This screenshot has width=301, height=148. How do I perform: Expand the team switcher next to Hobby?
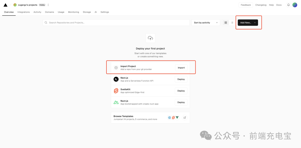pyautogui.click(x=48, y=5)
